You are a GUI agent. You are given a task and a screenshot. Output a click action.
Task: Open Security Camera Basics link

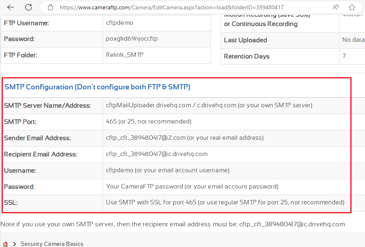(52, 244)
